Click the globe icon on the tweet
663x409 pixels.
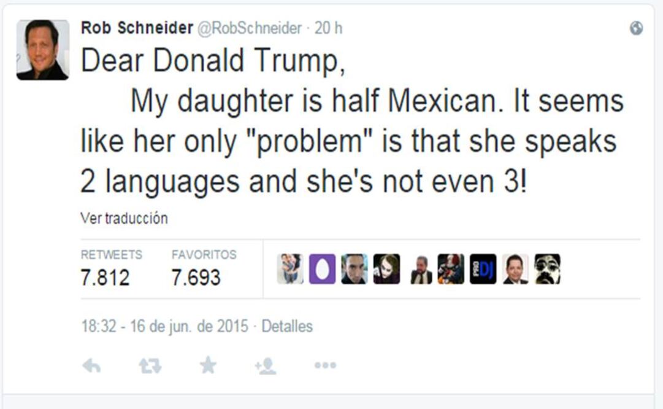coord(637,28)
